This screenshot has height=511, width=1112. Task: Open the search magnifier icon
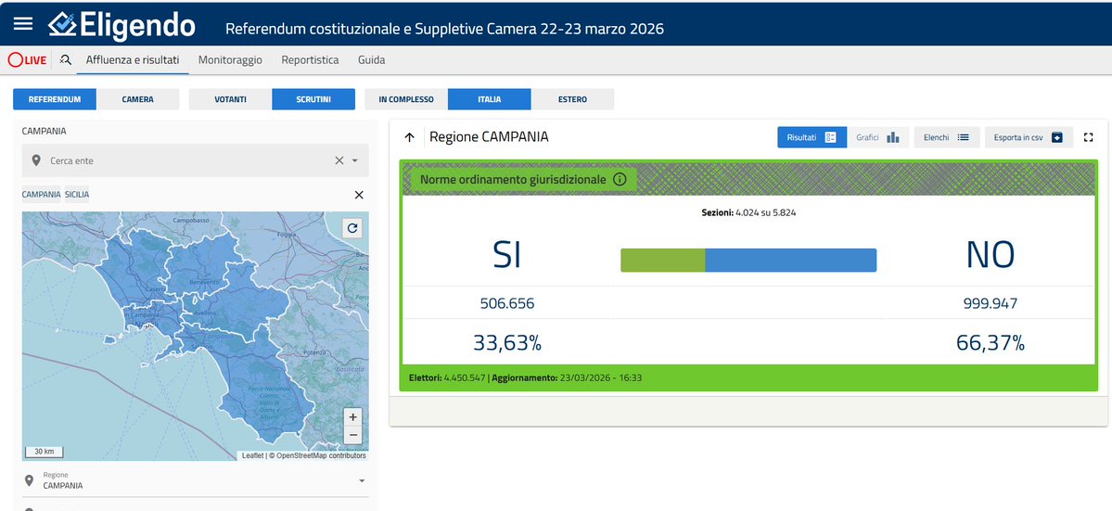tap(65, 60)
